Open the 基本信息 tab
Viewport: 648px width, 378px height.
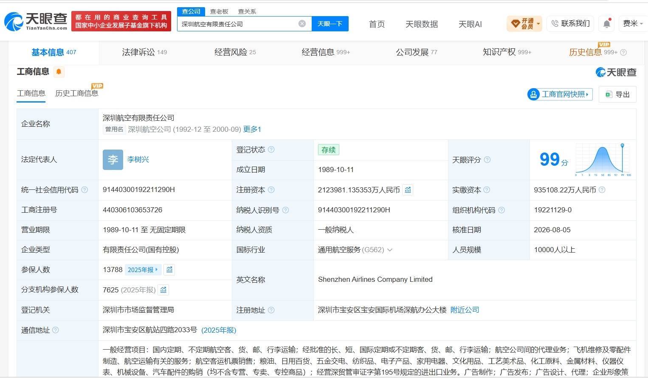pos(54,52)
